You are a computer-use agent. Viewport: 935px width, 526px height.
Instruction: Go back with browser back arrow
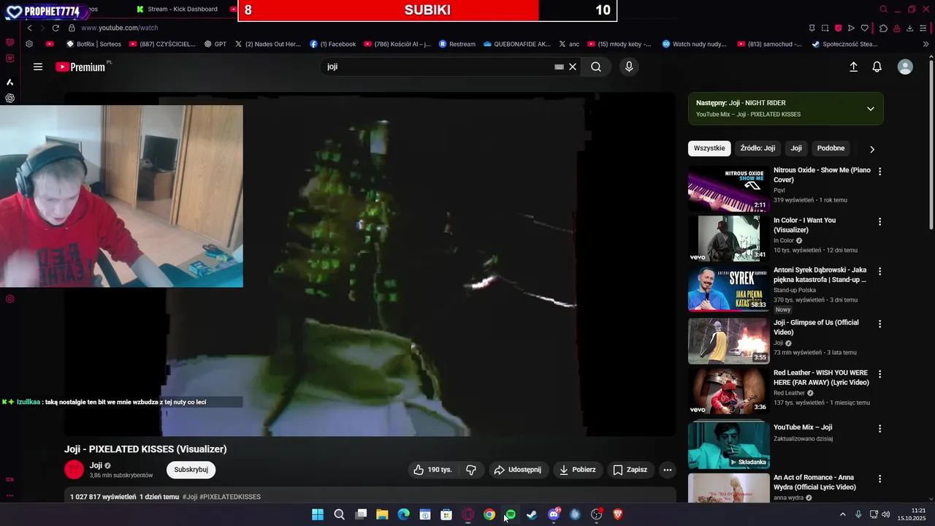pos(29,28)
